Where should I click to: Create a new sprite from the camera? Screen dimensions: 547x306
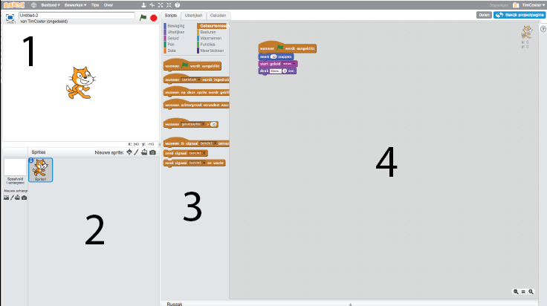tap(152, 152)
